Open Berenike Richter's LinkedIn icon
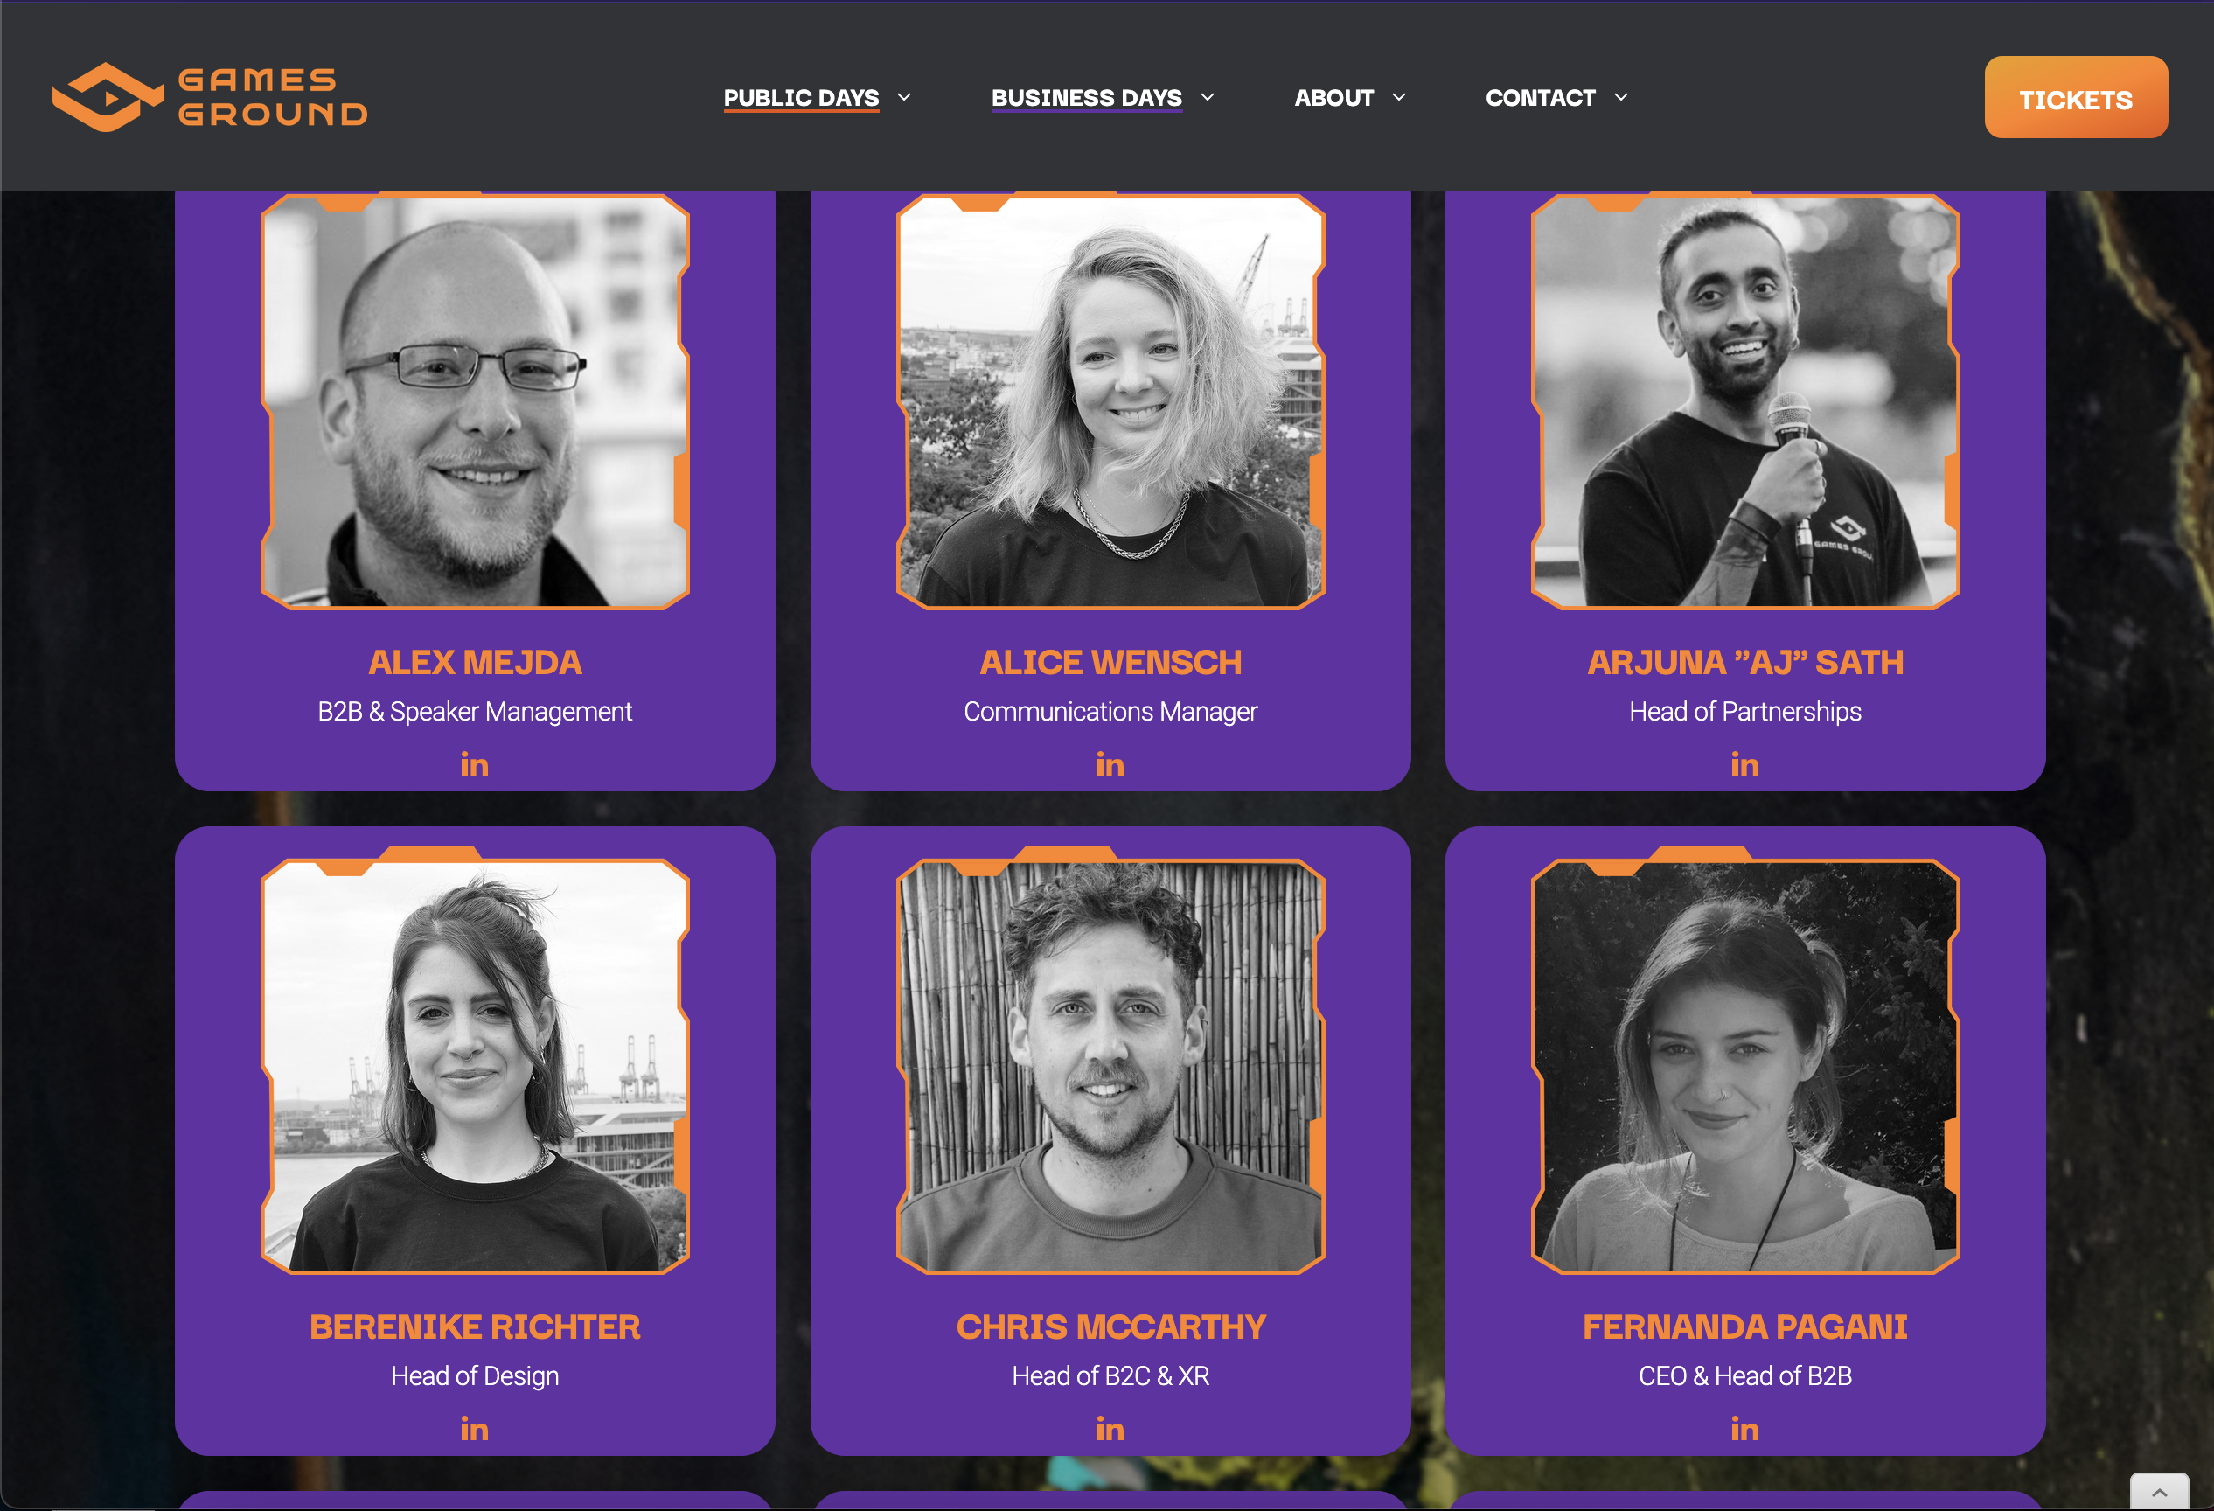This screenshot has width=2214, height=1511. 475,1428
